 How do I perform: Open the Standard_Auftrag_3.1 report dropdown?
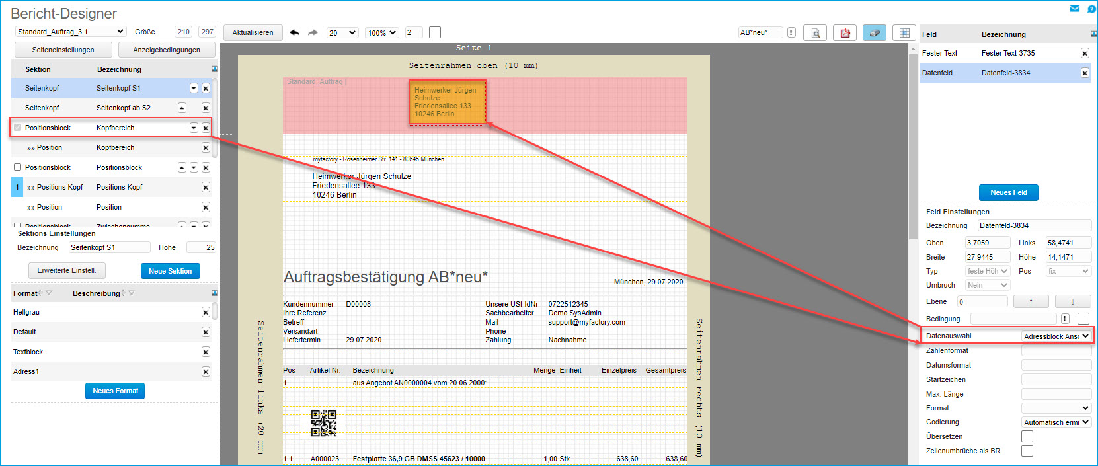tap(71, 32)
